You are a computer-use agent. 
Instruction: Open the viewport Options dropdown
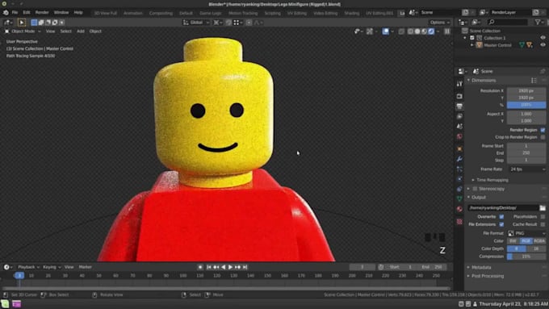click(439, 23)
